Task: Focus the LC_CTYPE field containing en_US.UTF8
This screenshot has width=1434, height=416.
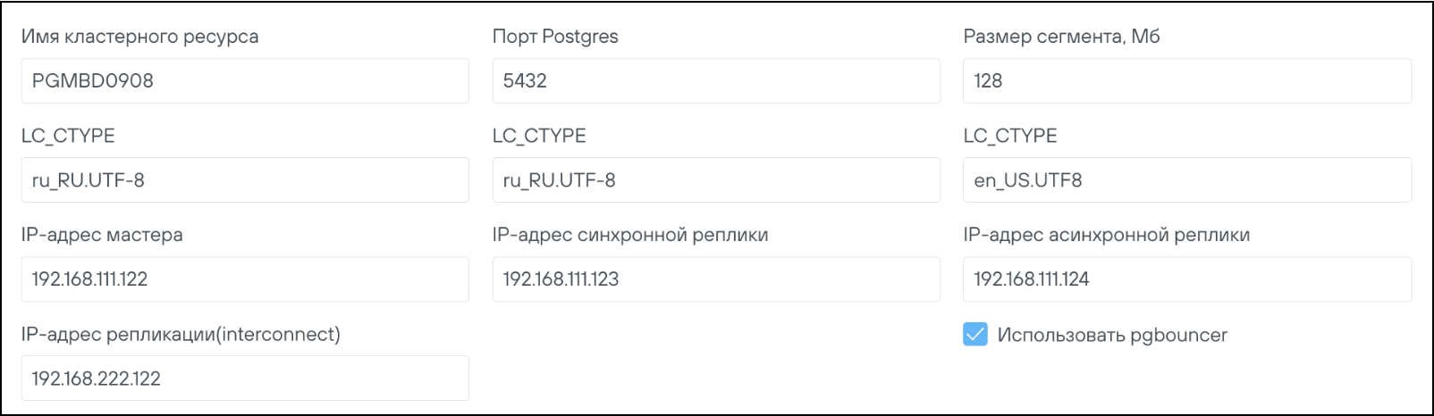Action: point(1186,180)
